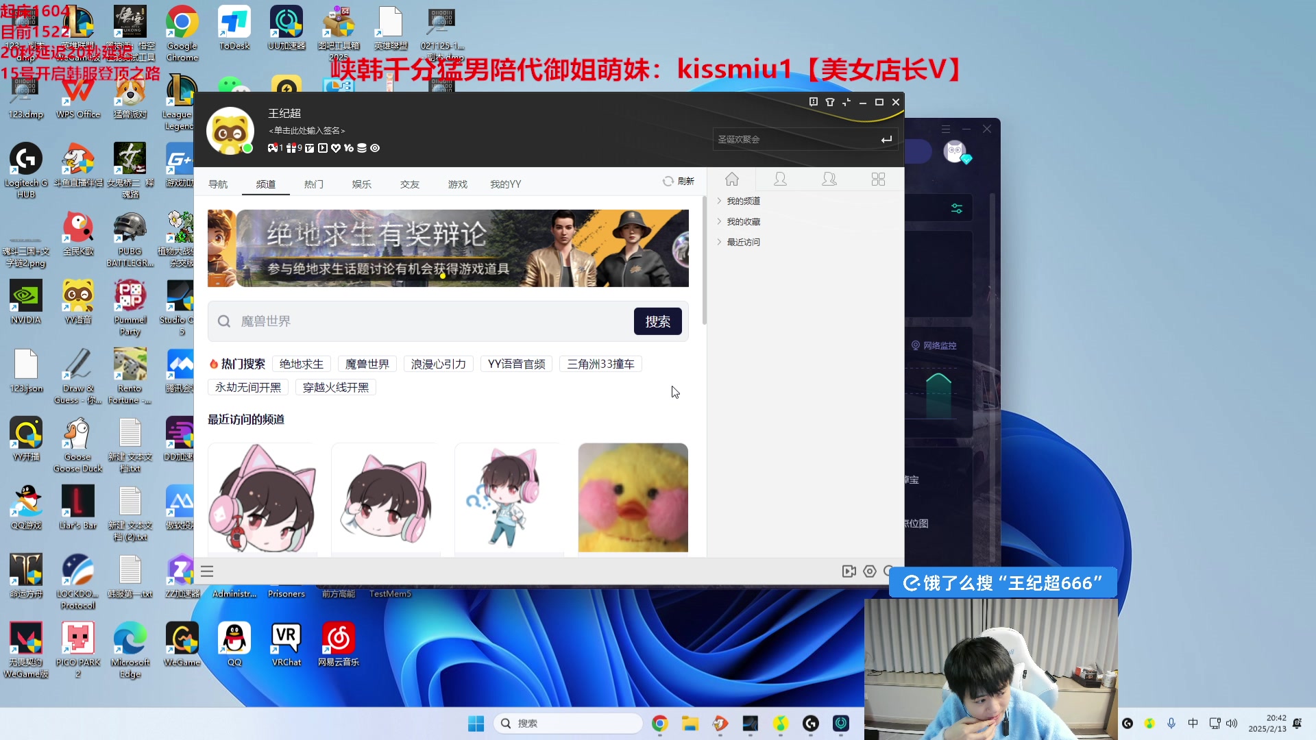This screenshot has width=1316, height=740.
Task: Open the apps grid icon in right panel
Action: click(x=878, y=180)
